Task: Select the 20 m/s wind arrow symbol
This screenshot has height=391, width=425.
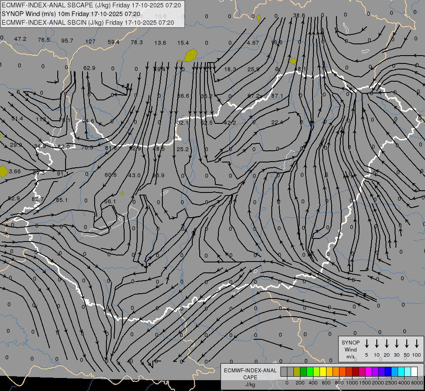Action: click(x=387, y=344)
